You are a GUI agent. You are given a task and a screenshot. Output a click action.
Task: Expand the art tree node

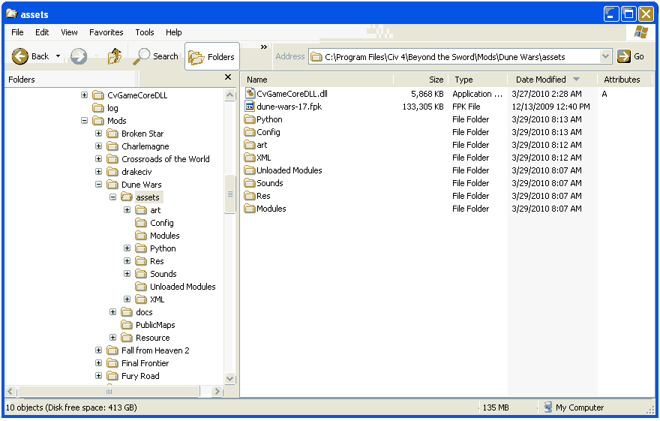pyautogui.click(x=127, y=210)
